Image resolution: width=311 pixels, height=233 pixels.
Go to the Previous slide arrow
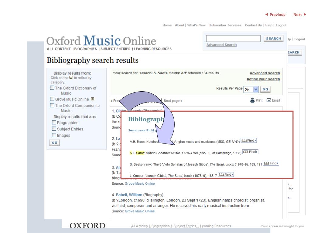coord(275,15)
